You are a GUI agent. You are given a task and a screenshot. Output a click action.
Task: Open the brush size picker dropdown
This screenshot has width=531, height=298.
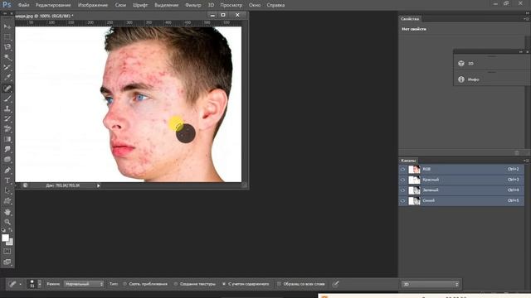pyautogui.click(x=40, y=284)
